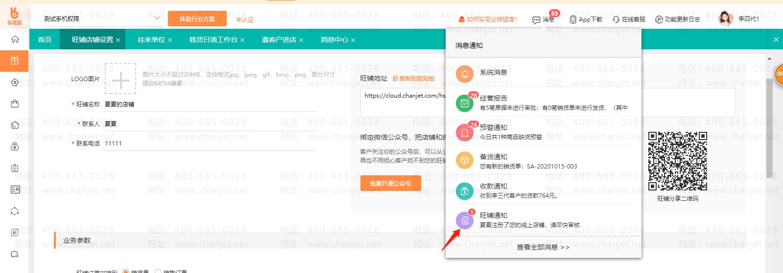This screenshot has height=273, width=783.
Task: Click the purple 旺铺通知 icon
Action: click(x=465, y=220)
